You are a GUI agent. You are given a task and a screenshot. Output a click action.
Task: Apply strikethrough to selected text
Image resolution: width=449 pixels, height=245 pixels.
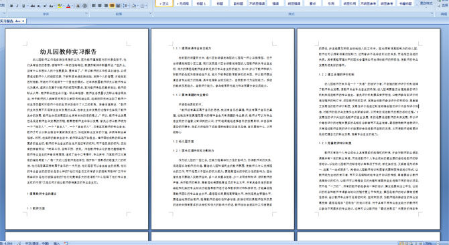33,6
